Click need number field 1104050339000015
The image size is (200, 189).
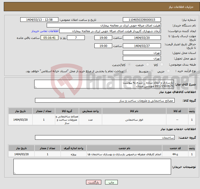tap(142, 20)
